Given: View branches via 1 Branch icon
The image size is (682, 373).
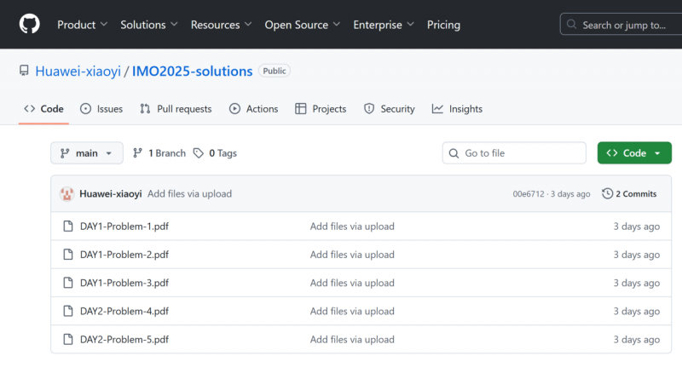Looking at the screenshot, I should click(x=137, y=153).
